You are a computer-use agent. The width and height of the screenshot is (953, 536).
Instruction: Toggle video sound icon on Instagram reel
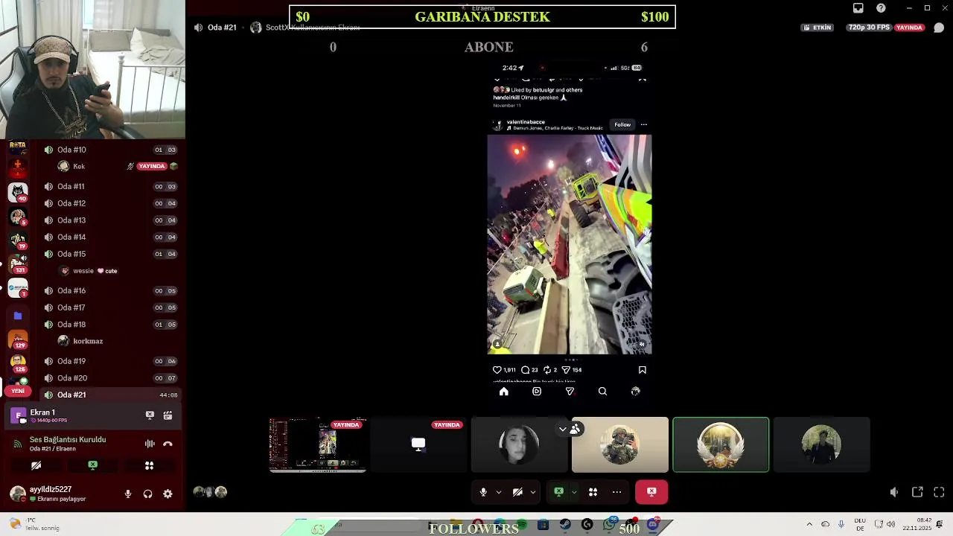point(642,344)
